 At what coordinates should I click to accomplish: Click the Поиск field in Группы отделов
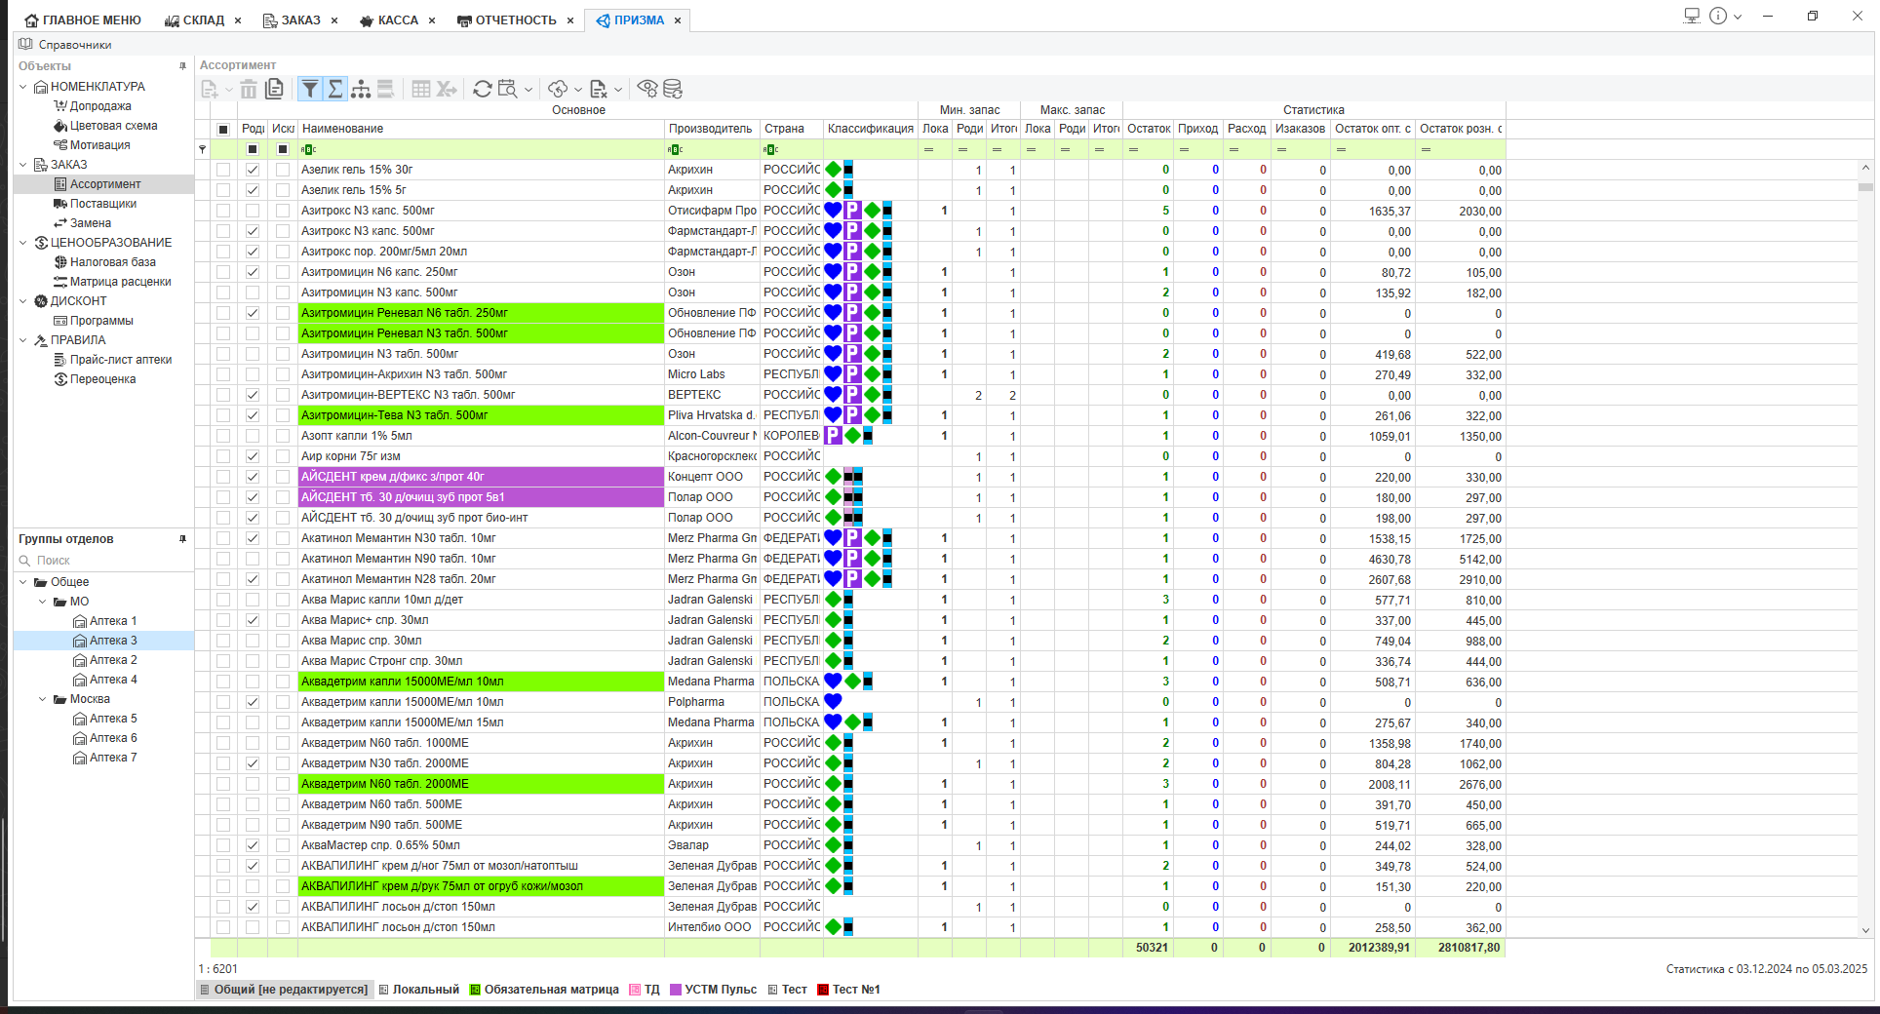102,561
